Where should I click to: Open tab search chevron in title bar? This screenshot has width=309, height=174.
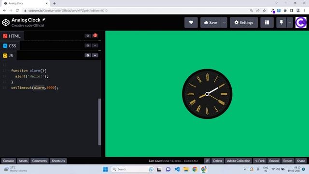pyautogui.click(x=277, y=3)
